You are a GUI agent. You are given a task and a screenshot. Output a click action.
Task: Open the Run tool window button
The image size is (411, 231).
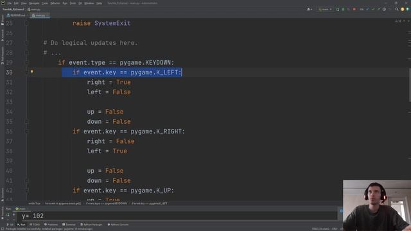21,225
